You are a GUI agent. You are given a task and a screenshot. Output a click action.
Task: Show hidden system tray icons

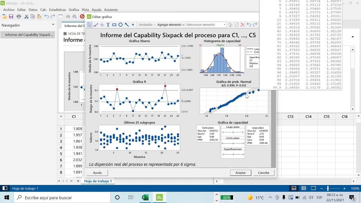(x=270, y=198)
